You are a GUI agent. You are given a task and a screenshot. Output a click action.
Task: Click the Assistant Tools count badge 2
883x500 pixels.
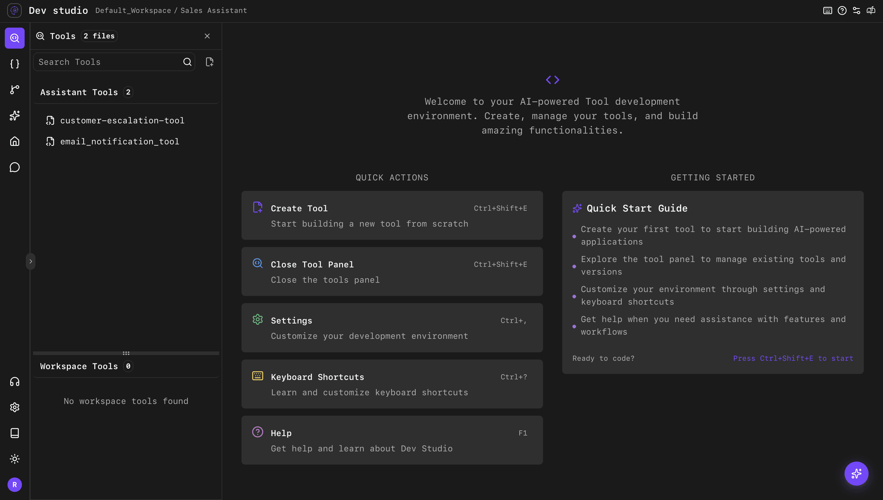click(x=128, y=92)
